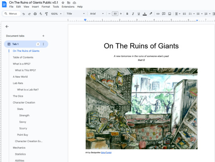The width and height of the screenshot is (215, 162).
Task: Open the Format menu
Action: (x=46, y=7)
